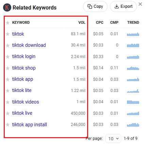Select the '1-9 of 9' pagination text
Image resolution: width=147 pixels, height=147 pixels.
pos(131,138)
